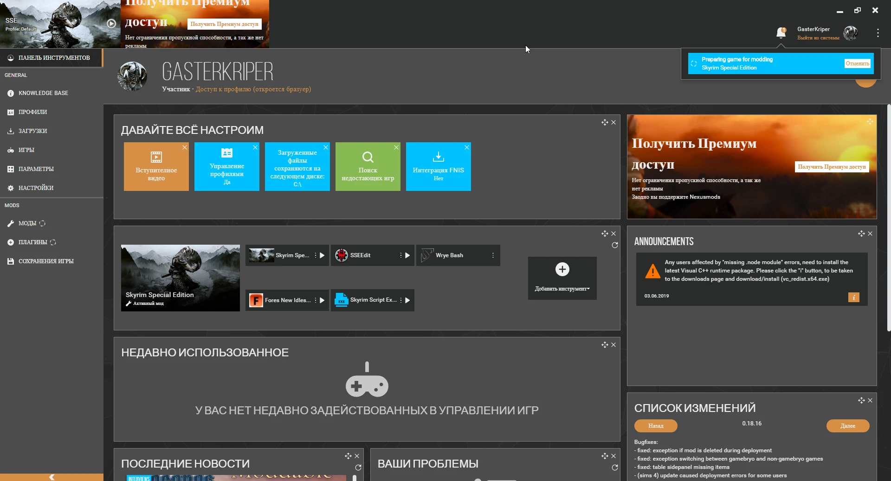Image resolution: width=891 pixels, height=481 pixels.
Task: Click the downloads disk location tile
Action: click(x=297, y=167)
